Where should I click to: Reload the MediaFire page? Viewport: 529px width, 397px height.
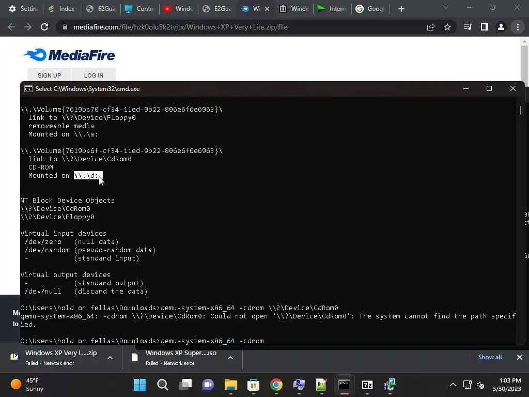pyautogui.click(x=44, y=27)
